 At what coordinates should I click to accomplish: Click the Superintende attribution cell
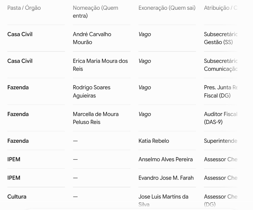220,141
